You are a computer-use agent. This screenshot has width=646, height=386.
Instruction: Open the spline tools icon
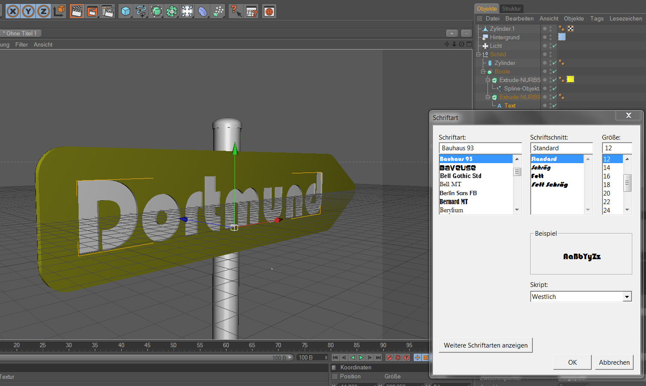click(x=141, y=11)
